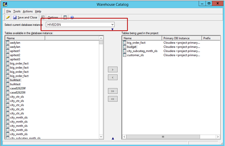This screenshot has width=225, height=146.
Task: Click the table icon beside city_subcateg_mnth_sls in project list
Action: tap(125, 51)
